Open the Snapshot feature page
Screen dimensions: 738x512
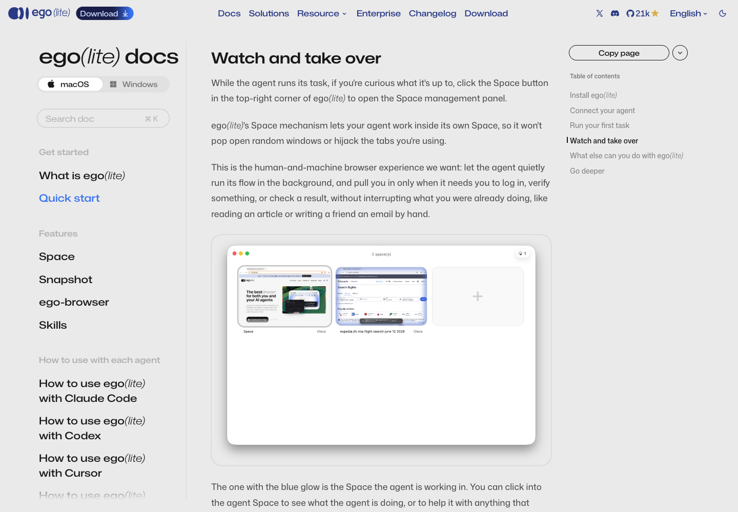66,280
